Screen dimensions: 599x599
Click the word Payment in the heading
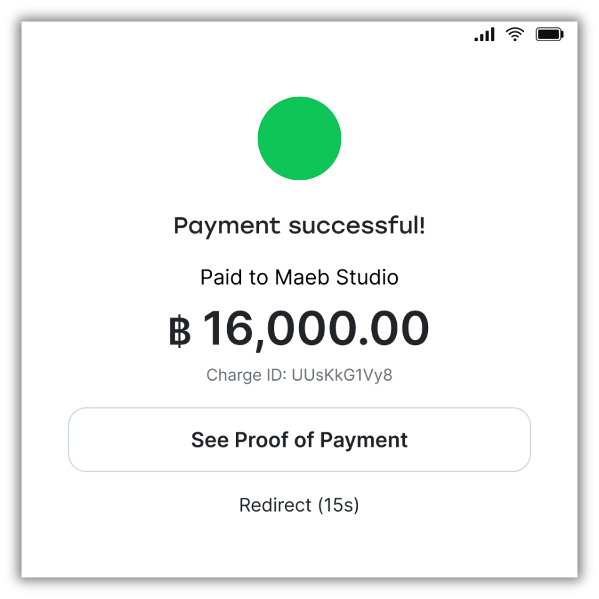[x=227, y=226]
